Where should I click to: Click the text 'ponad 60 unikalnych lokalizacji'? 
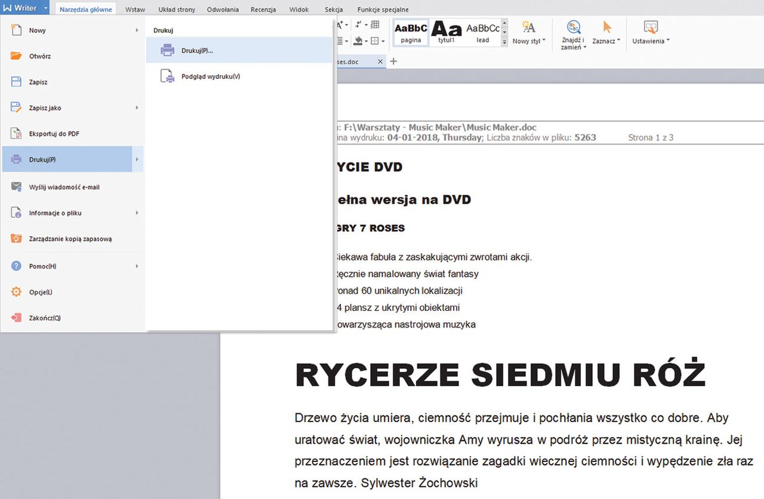[399, 291]
